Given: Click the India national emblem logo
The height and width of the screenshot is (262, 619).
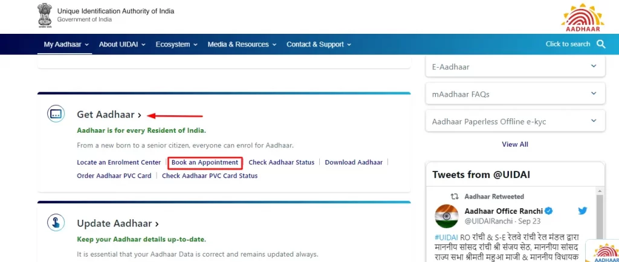Looking at the screenshot, I should click(45, 15).
